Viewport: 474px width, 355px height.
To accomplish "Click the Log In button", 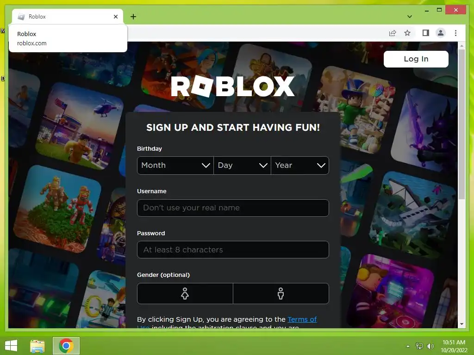I will coord(416,59).
